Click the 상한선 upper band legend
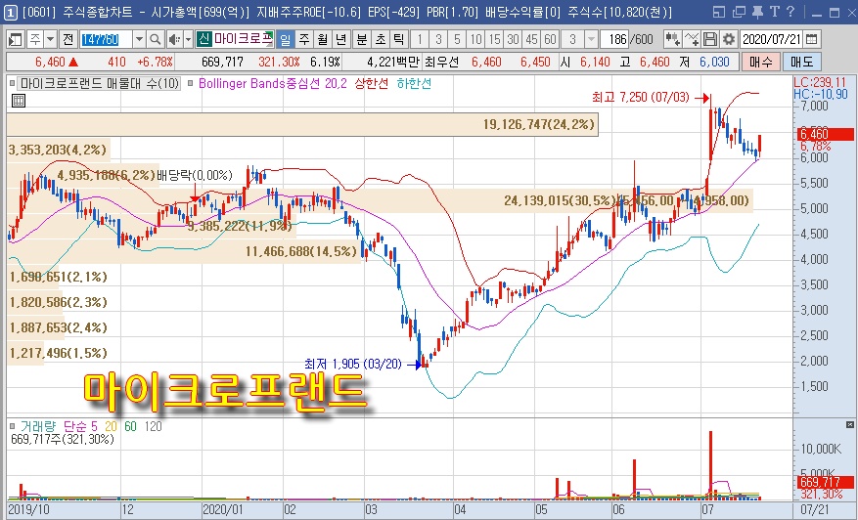 point(371,84)
